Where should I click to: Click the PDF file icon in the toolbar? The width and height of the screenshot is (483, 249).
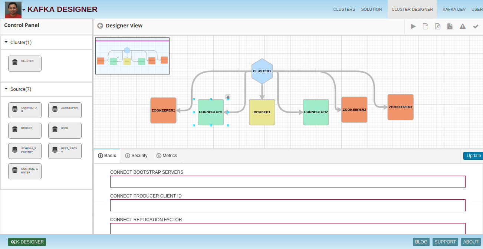coord(438,26)
